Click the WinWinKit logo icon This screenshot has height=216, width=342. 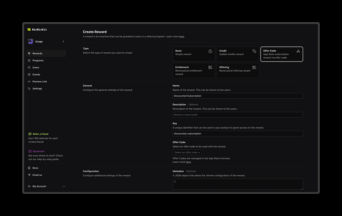point(29,30)
